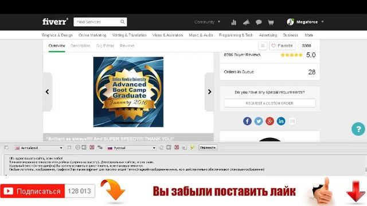Share gig on Twitter
Image resolution: width=367 pixels, height=206 pixels.
[259, 121]
